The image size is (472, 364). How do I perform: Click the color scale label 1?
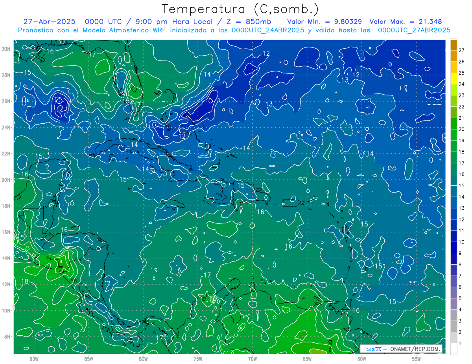(x=460, y=344)
